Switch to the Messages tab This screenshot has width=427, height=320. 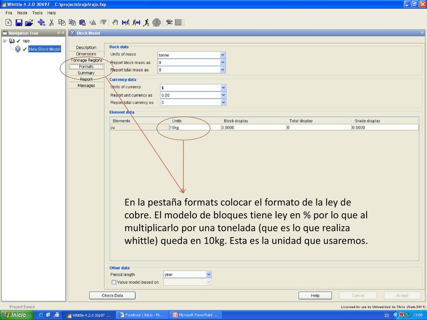(x=86, y=85)
